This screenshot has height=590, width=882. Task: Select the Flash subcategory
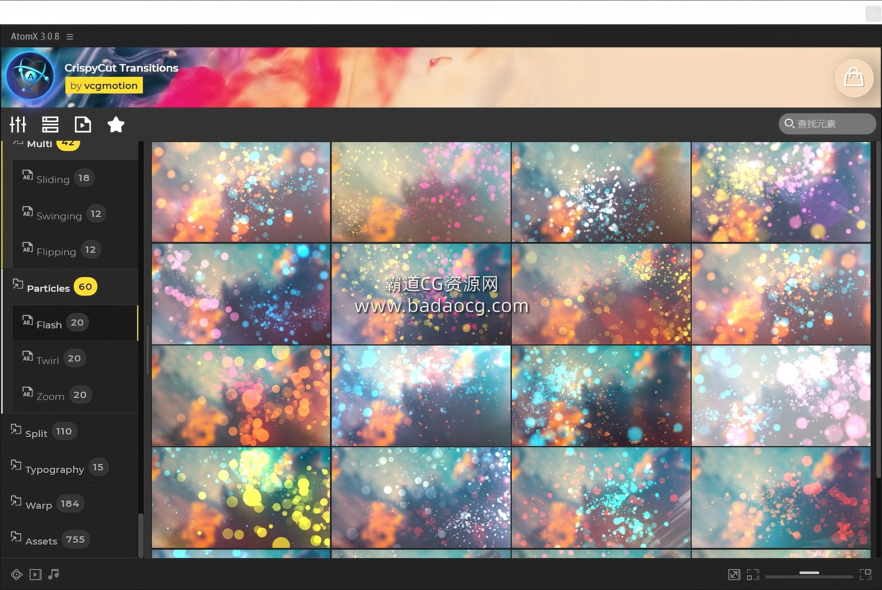[x=75, y=323]
